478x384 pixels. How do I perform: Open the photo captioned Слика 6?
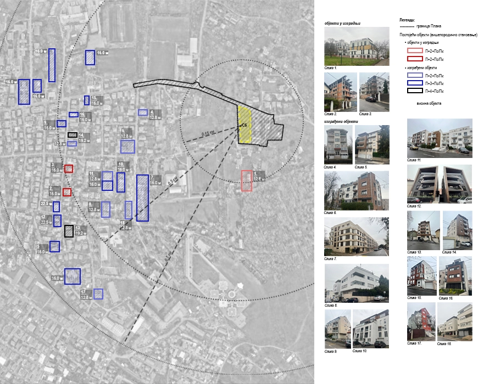click(x=357, y=190)
